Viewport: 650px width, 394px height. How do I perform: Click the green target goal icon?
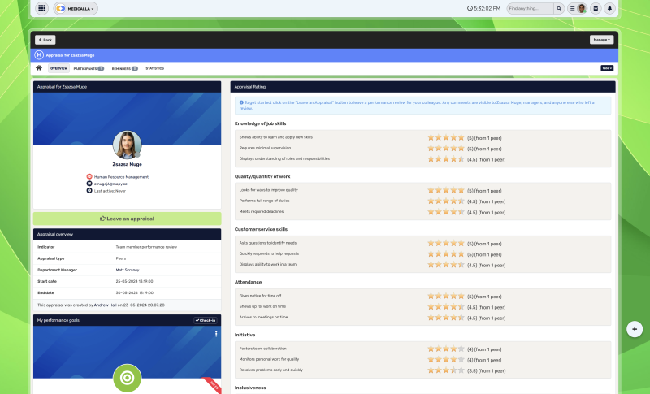[128, 378]
